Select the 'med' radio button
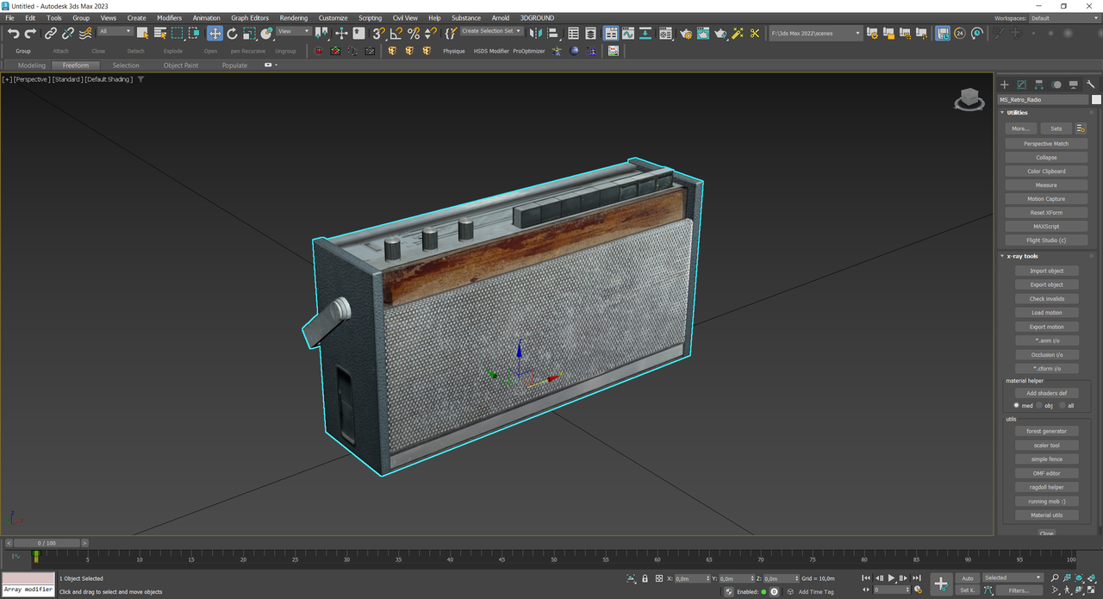 tap(1017, 405)
